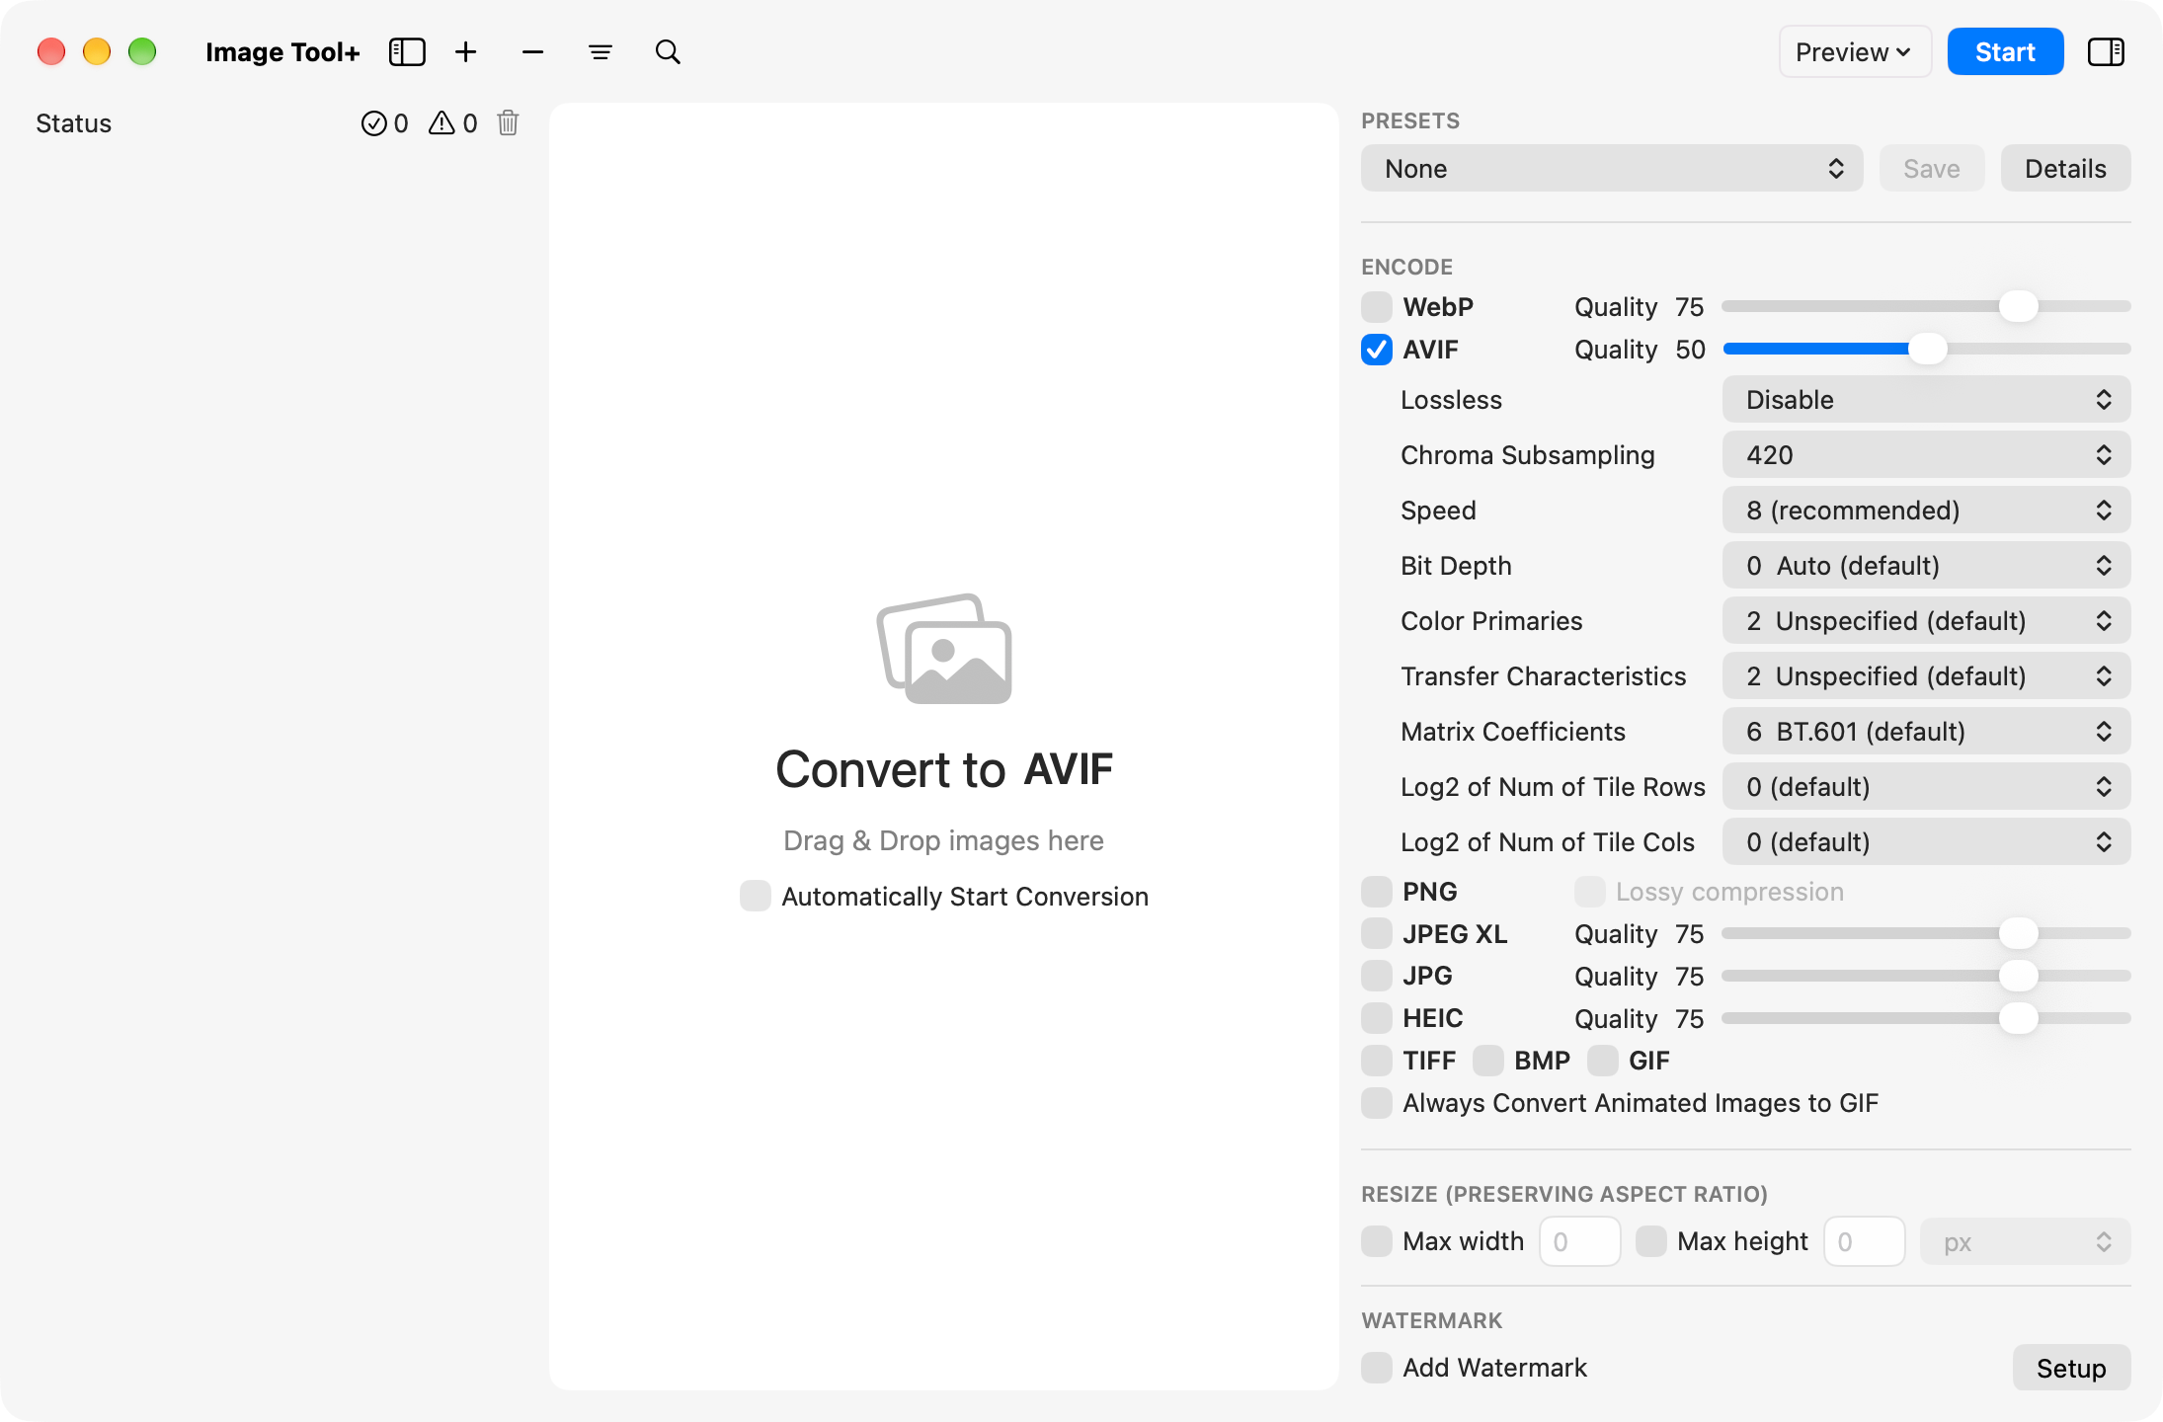2163x1422 pixels.
Task: Click the preset Details button
Action: 2065,169
